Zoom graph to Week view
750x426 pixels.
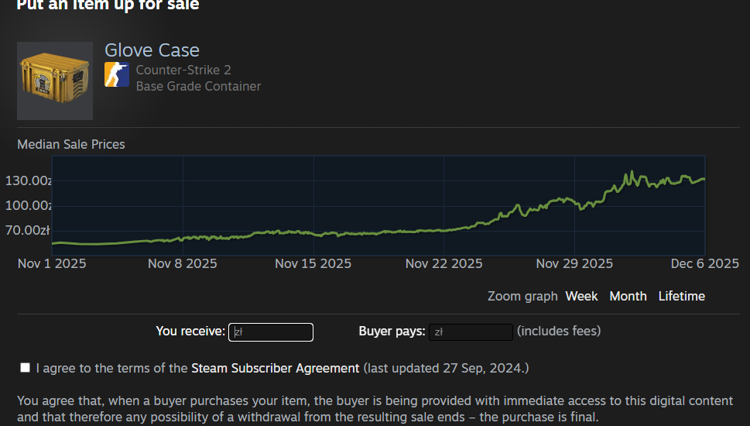point(581,296)
